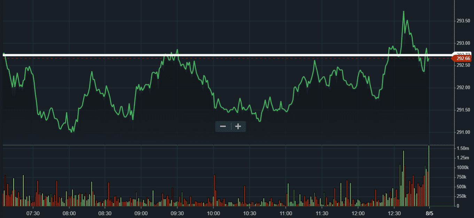
Task: Pick the 12:30 time axis label
Action: tap(394, 213)
